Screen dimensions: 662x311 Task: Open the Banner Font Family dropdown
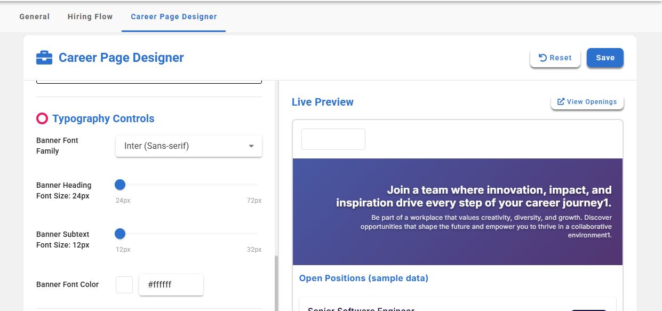click(188, 146)
